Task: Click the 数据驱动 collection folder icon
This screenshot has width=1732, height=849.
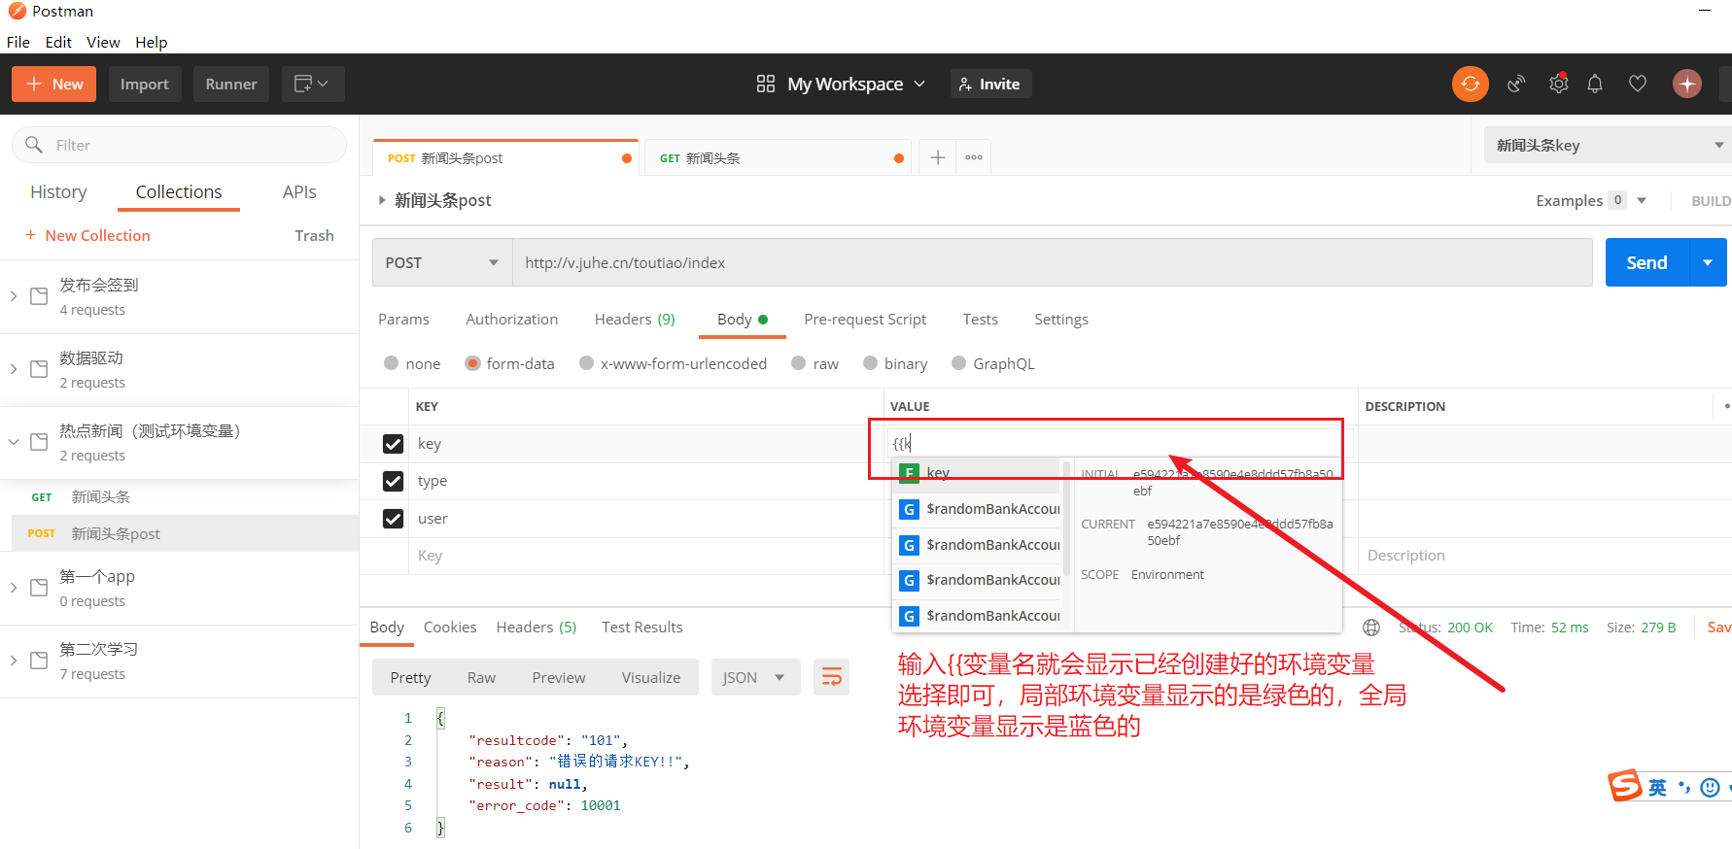Action: [x=39, y=369]
